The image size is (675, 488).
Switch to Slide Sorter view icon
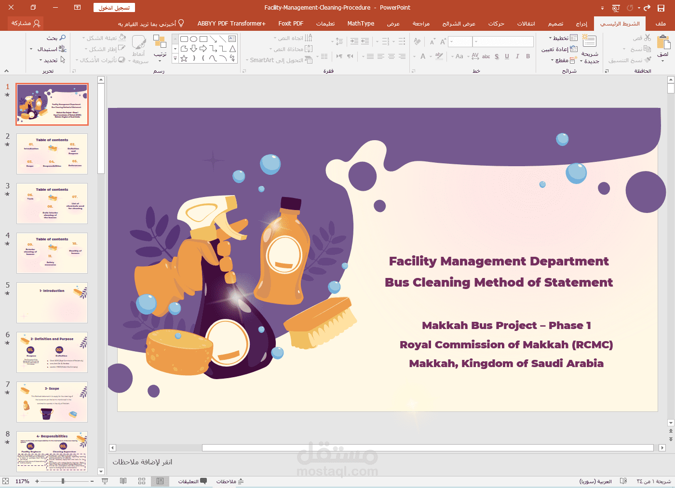pos(142,481)
